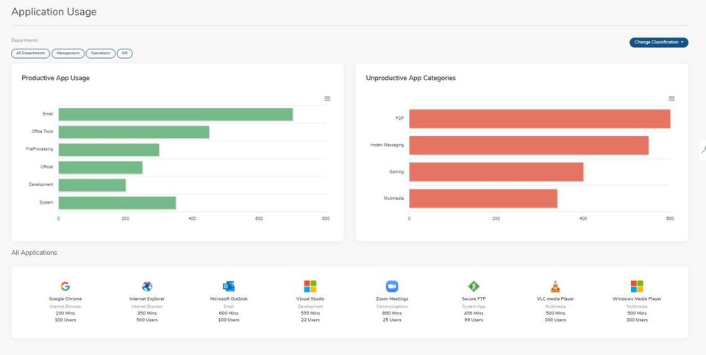Image resolution: width=706 pixels, height=355 pixels.
Task: Filter by Management department
Action: (68, 54)
